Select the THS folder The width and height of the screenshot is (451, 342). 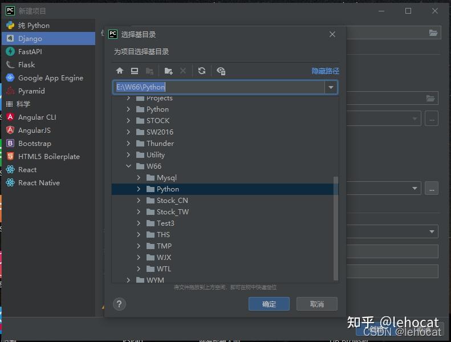163,235
